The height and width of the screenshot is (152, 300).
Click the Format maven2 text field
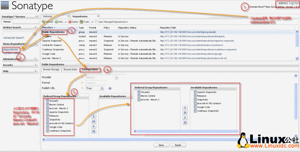pos(95,83)
